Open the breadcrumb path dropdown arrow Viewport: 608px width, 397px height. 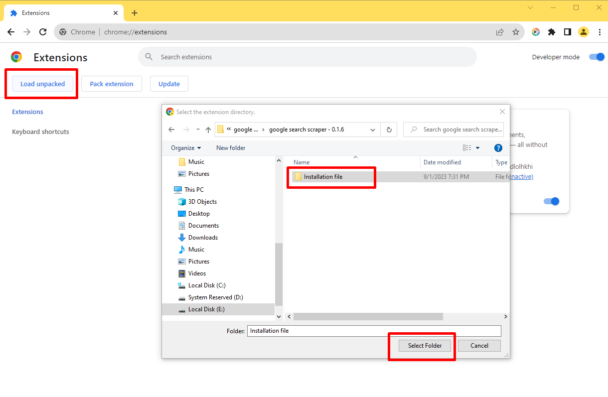click(x=372, y=129)
